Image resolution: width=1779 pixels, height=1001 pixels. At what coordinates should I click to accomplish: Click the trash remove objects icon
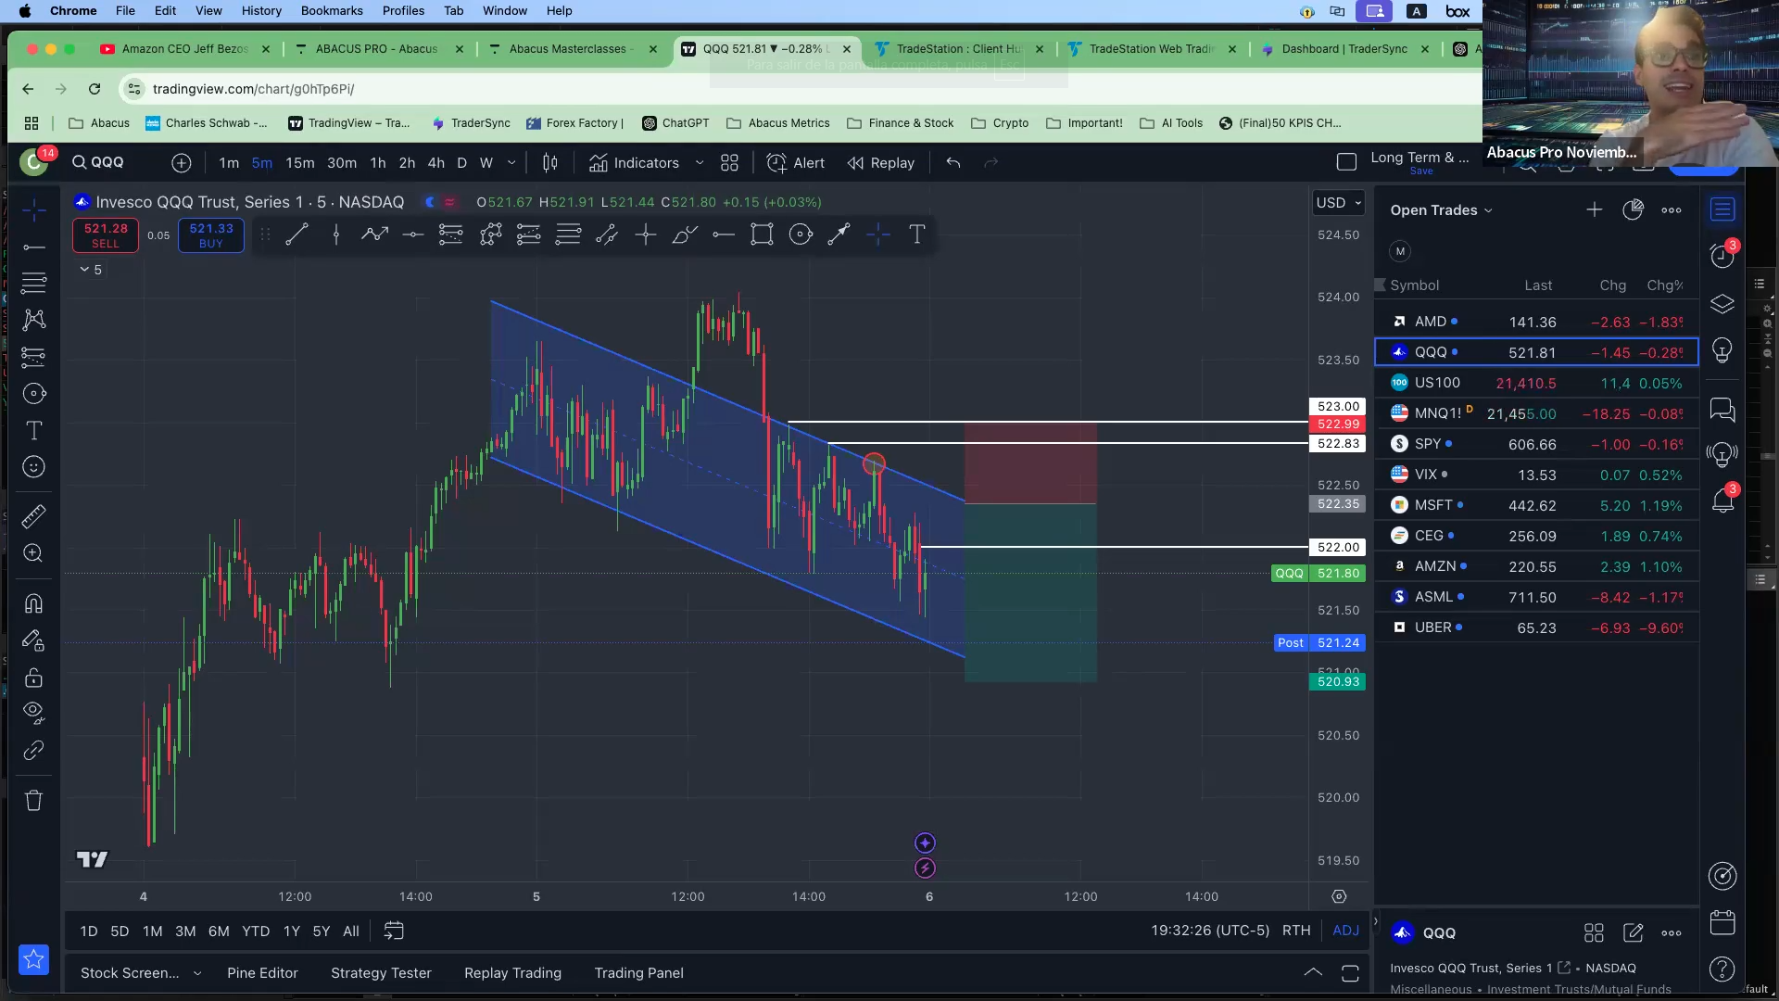(x=33, y=801)
